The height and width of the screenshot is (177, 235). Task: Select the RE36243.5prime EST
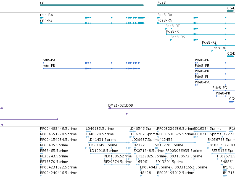click(41, 159)
